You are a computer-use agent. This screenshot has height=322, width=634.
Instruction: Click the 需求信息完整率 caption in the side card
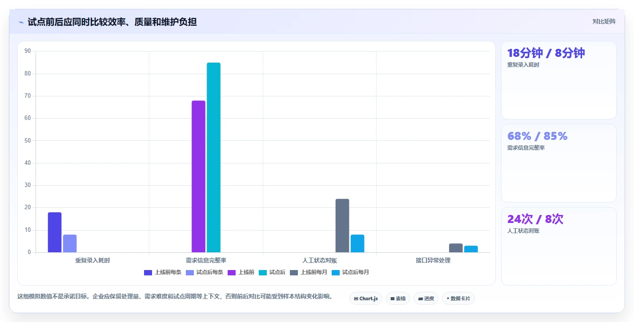coord(526,148)
